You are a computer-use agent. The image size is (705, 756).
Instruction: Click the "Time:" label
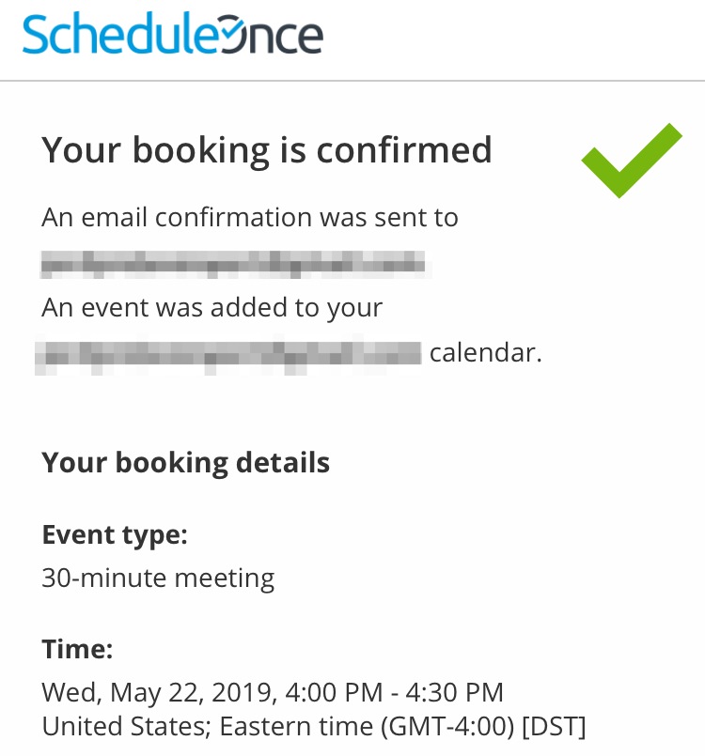pos(77,649)
